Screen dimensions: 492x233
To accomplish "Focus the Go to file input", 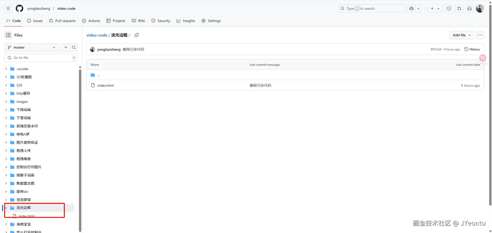I will [41, 58].
